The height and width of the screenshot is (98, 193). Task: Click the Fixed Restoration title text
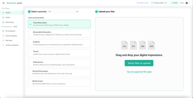point(40,23)
